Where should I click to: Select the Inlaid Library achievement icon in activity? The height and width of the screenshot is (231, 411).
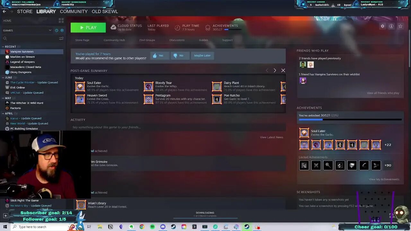[x=81, y=205]
